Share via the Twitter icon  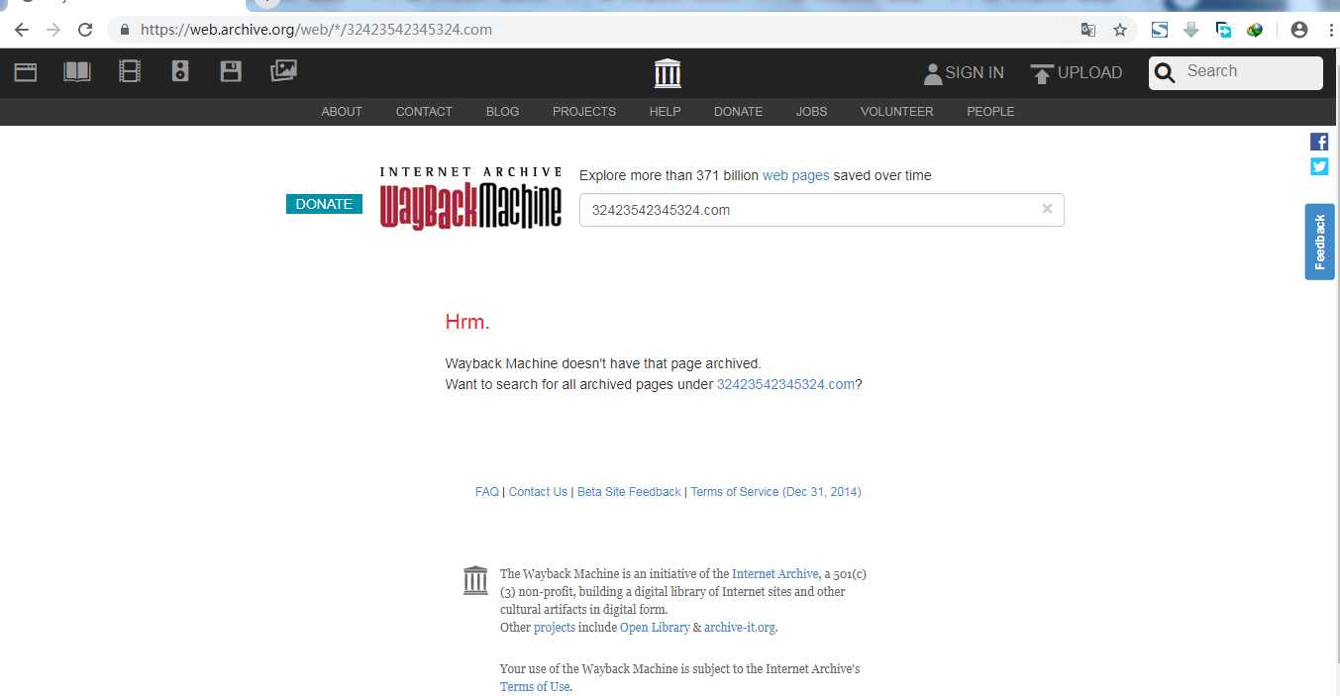click(x=1319, y=166)
